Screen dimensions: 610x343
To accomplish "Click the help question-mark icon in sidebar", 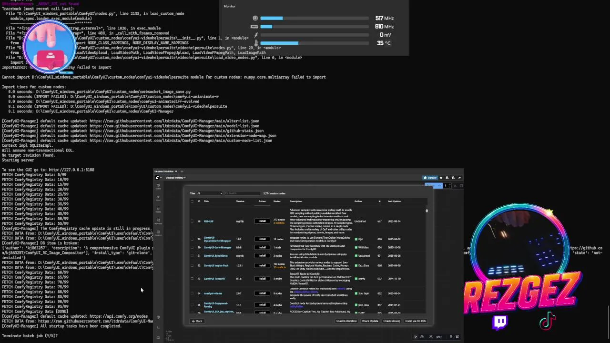I will pos(158,317).
